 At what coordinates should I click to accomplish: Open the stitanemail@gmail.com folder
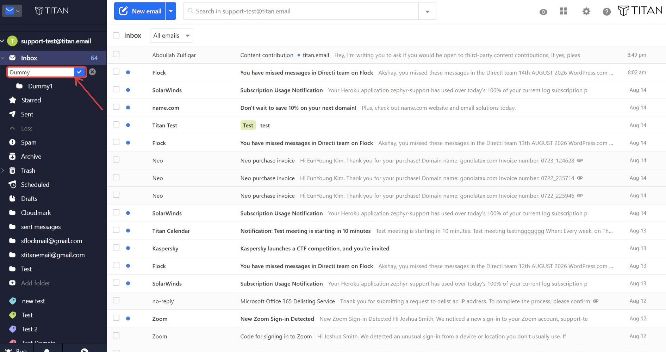tap(53, 255)
